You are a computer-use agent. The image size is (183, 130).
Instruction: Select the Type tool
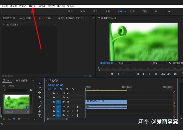tap(40, 116)
